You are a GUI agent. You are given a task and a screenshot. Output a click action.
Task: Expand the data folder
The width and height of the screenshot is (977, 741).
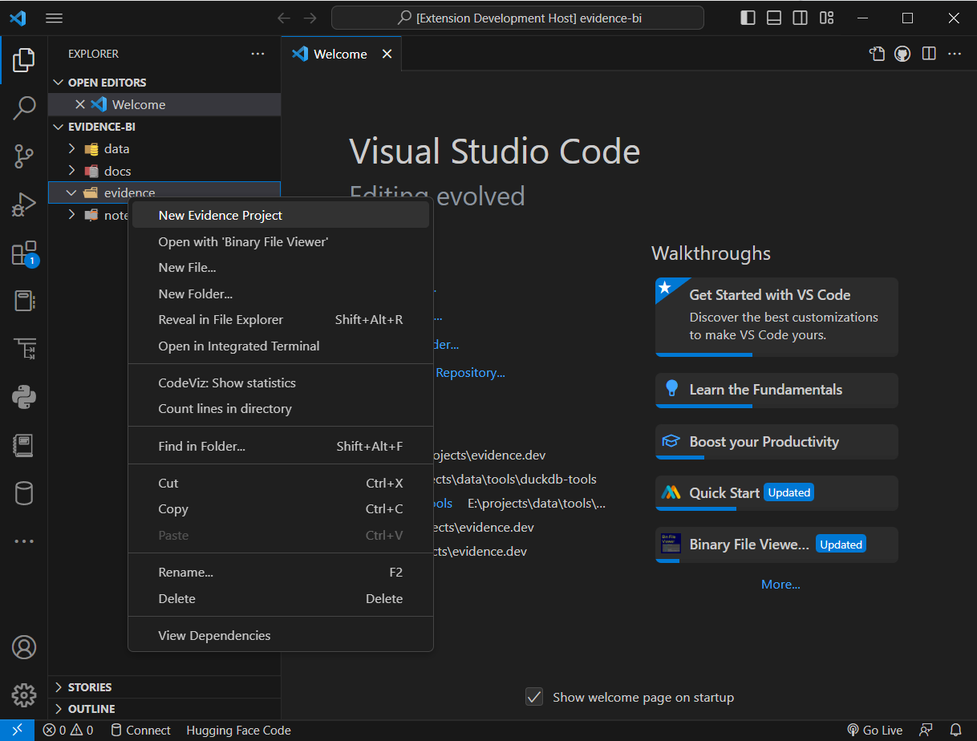pyautogui.click(x=71, y=148)
